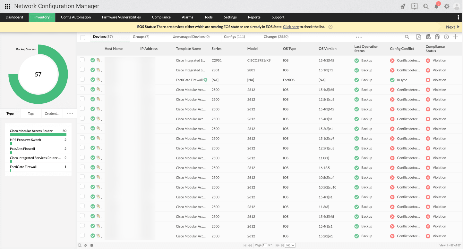This screenshot has width=463, height=249.
Task: Export the device list as PDF
Action: coord(418,37)
